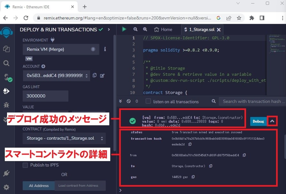Open the Chrome three-dot menu
This screenshot has width=286, height=194.
(282, 18)
